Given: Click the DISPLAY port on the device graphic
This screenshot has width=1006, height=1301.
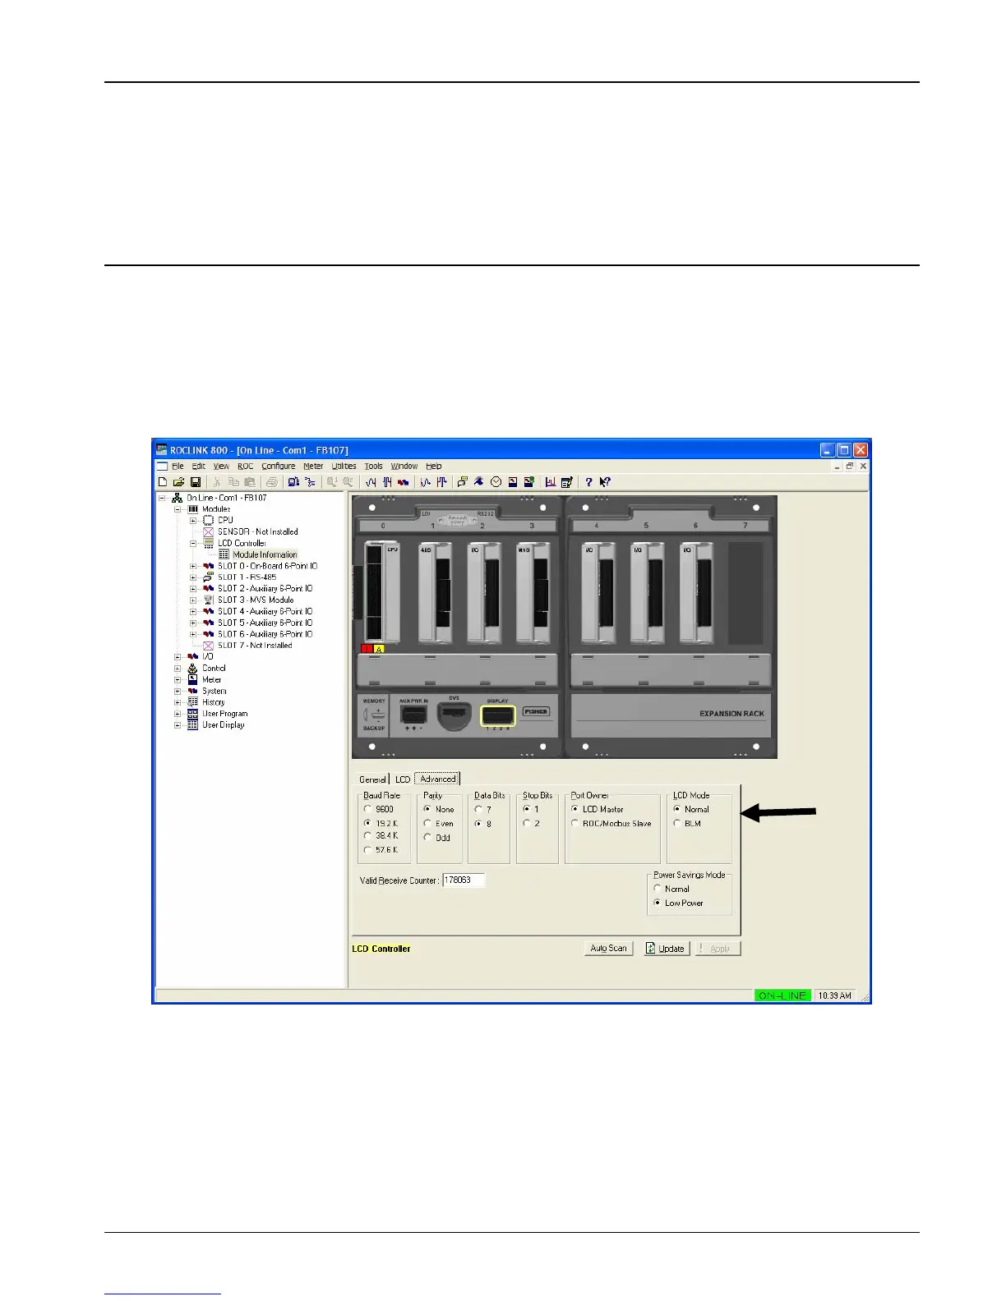Looking at the screenshot, I should [498, 715].
